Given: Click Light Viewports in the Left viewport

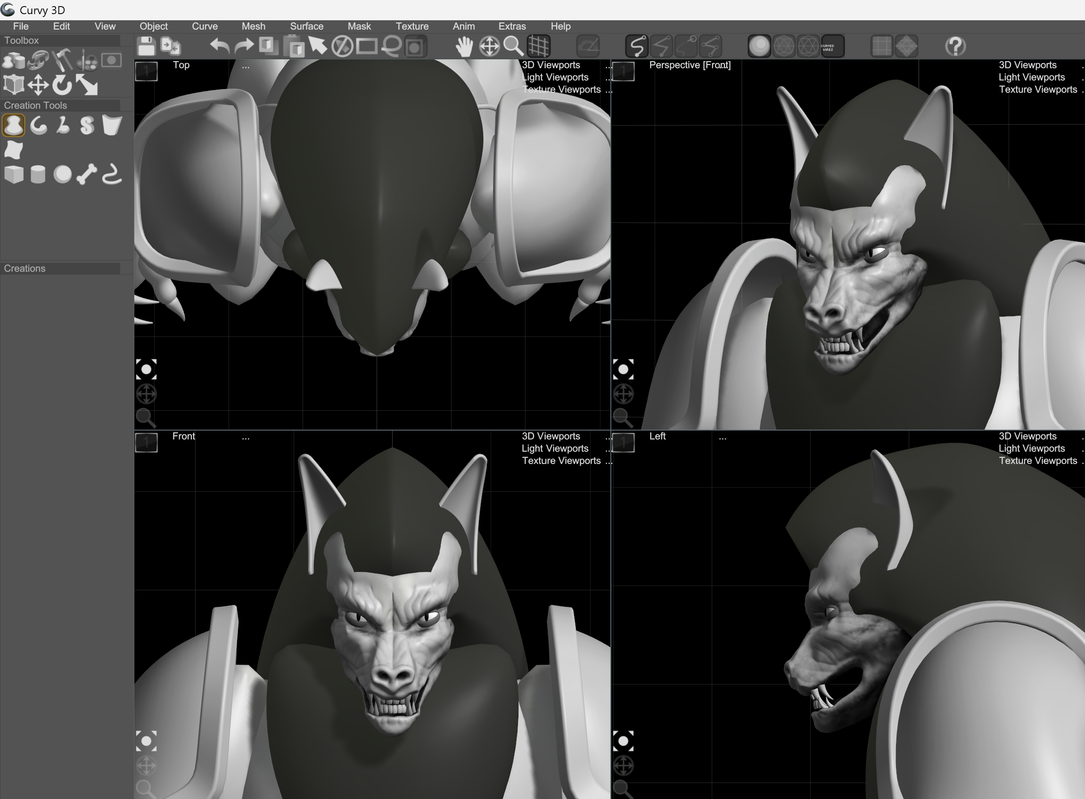Looking at the screenshot, I should (1032, 449).
